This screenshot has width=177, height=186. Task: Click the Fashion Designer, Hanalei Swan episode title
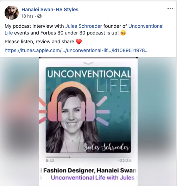click(90, 170)
